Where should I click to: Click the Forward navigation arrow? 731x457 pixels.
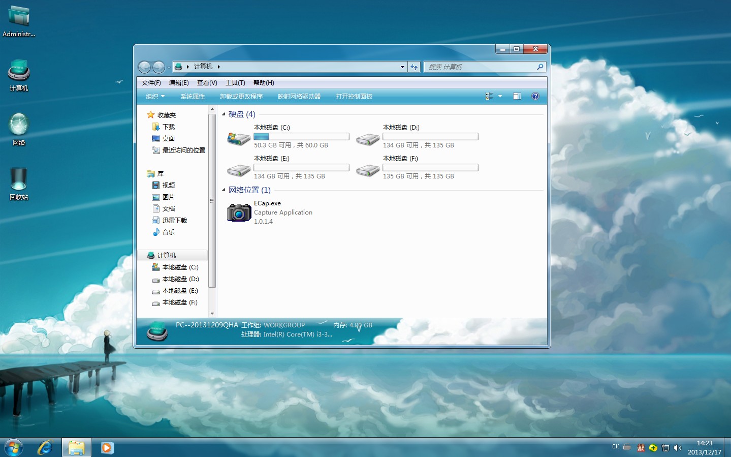(158, 67)
